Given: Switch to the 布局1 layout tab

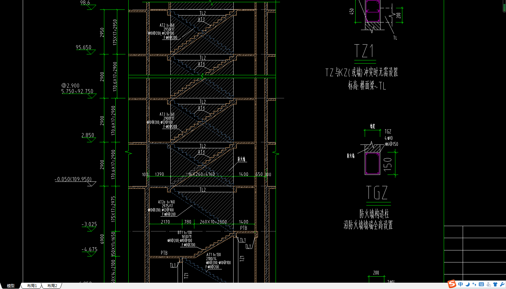Looking at the screenshot, I should [32, 286].
